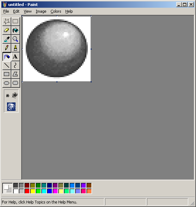This screenshot has width=196, height=207.
Task: Select the Magnifier tool
Action: tap(16, 39)
